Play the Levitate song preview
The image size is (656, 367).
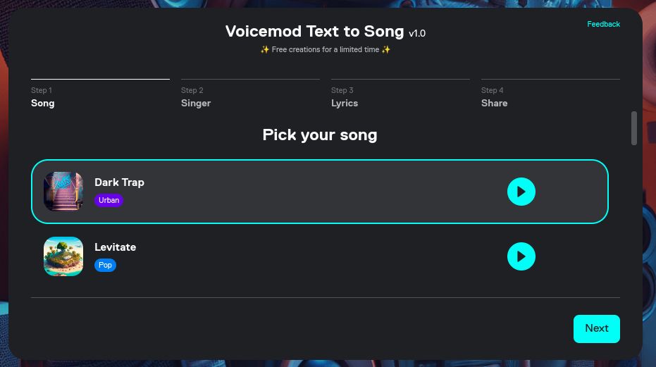tap(521, 256)
